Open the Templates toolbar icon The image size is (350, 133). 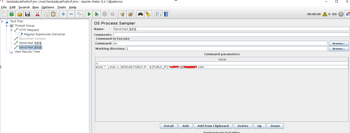[12, 14]
